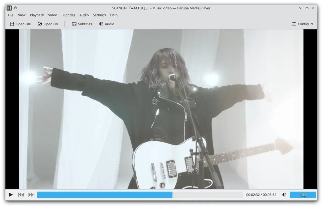The image size is (323, 207).
Task: Open the Playback menu
Action: 37,15
